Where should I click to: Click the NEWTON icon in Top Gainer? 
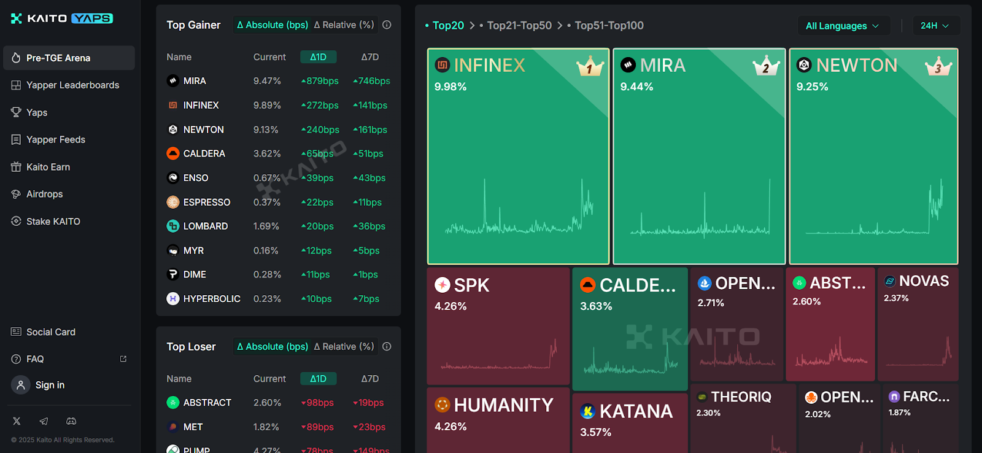pyautogui.click(x=173, y=130)
